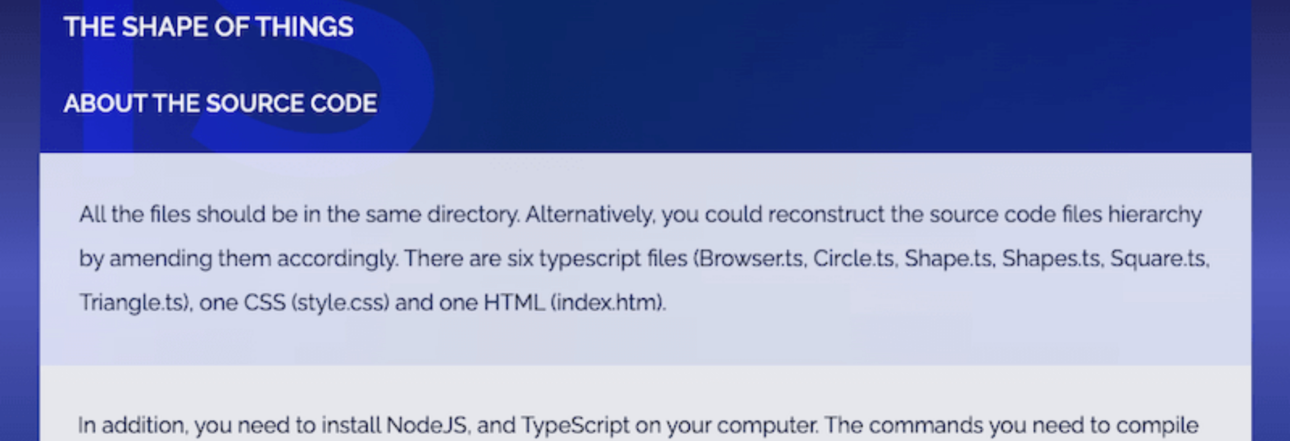Screen dimensions: 1290x441
Task: Click the plural Shapes.ts file name
Action: click(1051, 258)
